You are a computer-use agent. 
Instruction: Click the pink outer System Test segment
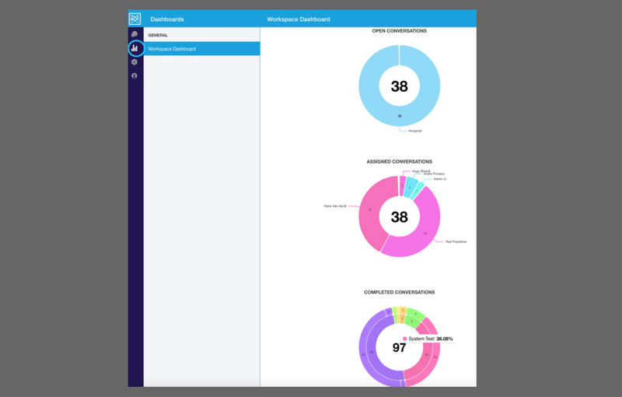click(x=436, y=357)
